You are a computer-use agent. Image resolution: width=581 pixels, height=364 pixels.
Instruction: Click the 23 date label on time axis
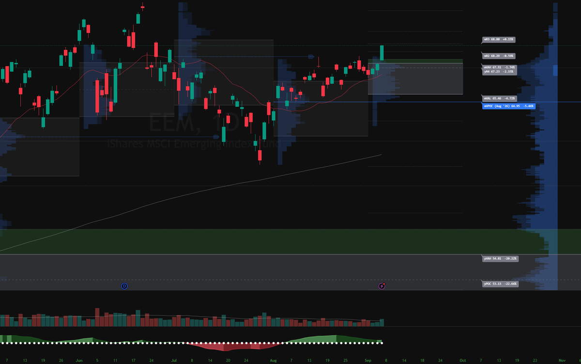(x=535, y=361)
